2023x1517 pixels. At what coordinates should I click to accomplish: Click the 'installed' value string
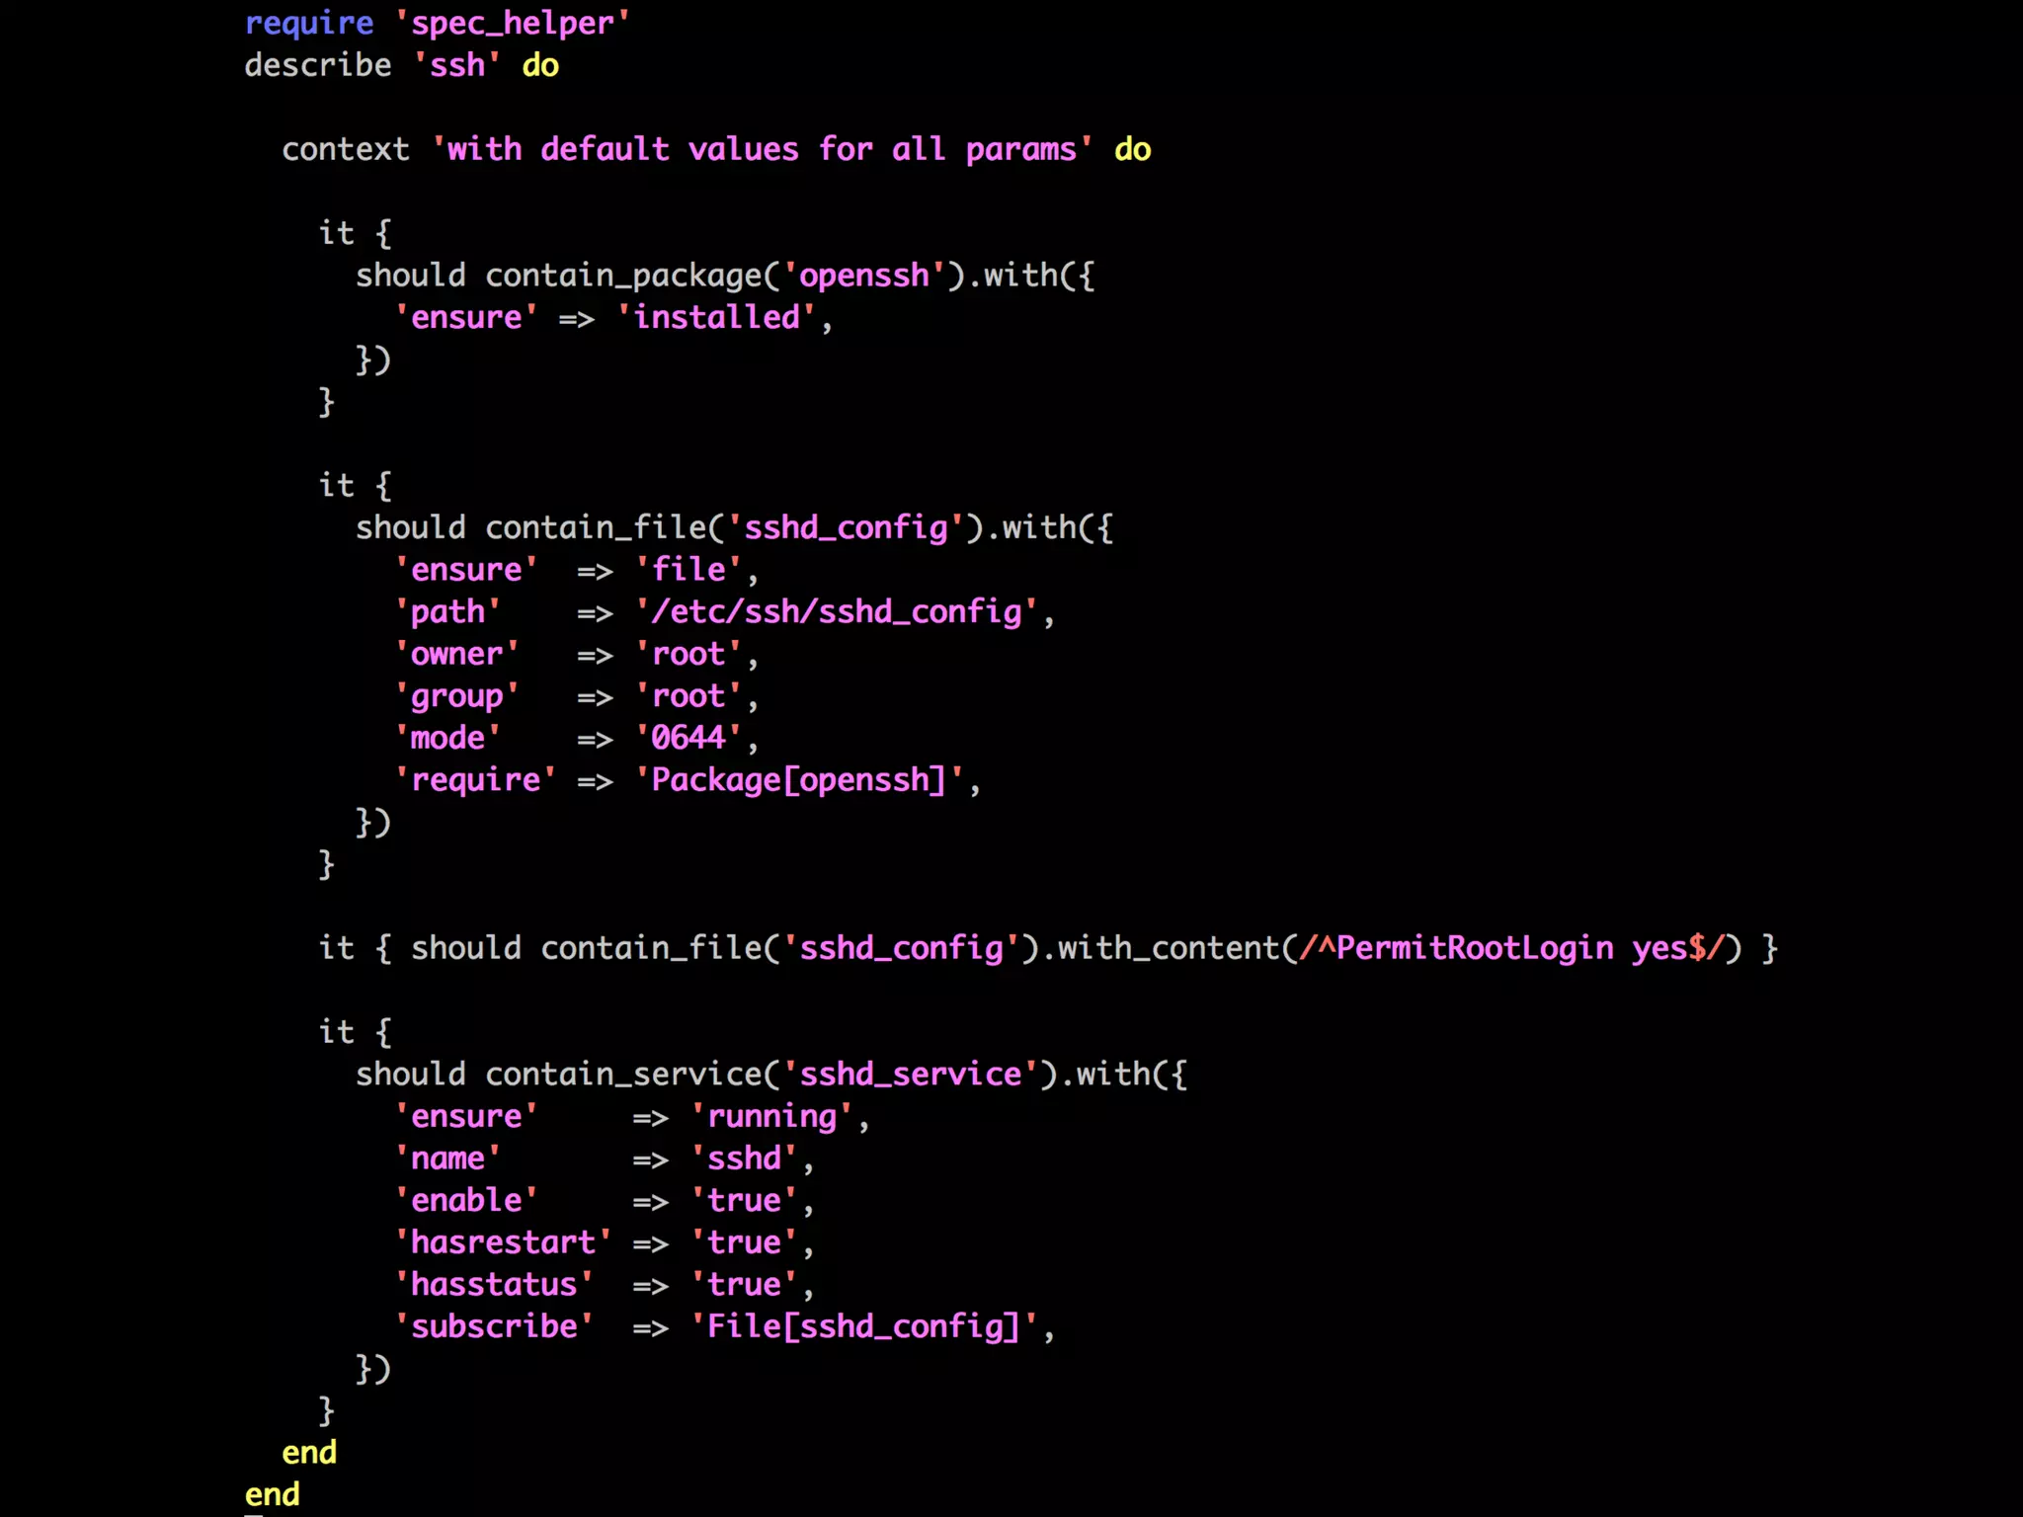tap(716, 317)
